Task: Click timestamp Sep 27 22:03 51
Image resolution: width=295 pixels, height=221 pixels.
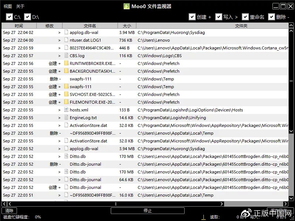Action: coord(18,195)
